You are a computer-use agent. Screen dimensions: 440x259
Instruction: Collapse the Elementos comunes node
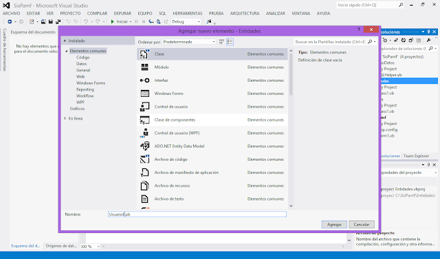67,51
